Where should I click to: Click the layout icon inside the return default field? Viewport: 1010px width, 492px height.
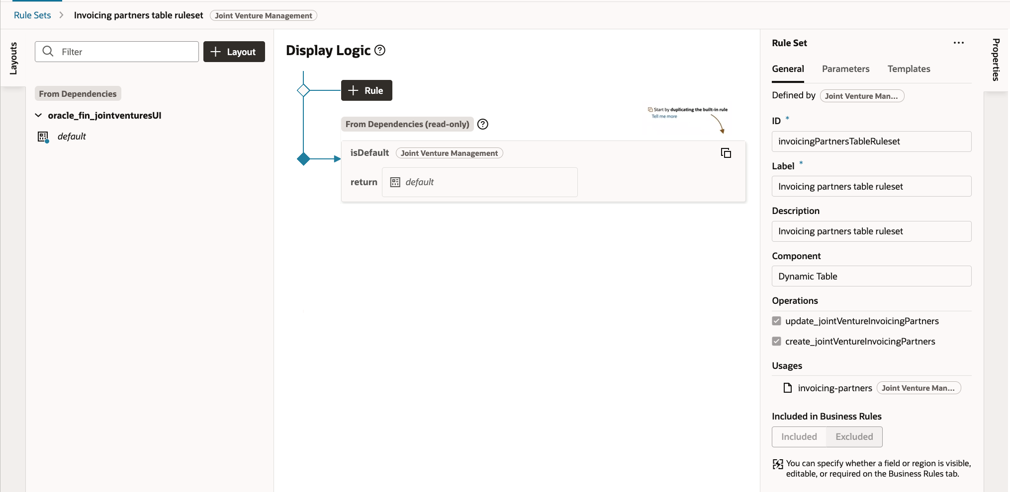click(x=395, y=182)
